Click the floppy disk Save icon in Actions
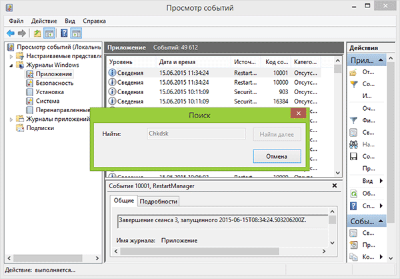The width and height of the screenshot is (400, 279). (353, 156)
